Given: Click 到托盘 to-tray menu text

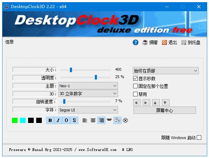Looking at the screenshot, I should [x=194, y=42].
